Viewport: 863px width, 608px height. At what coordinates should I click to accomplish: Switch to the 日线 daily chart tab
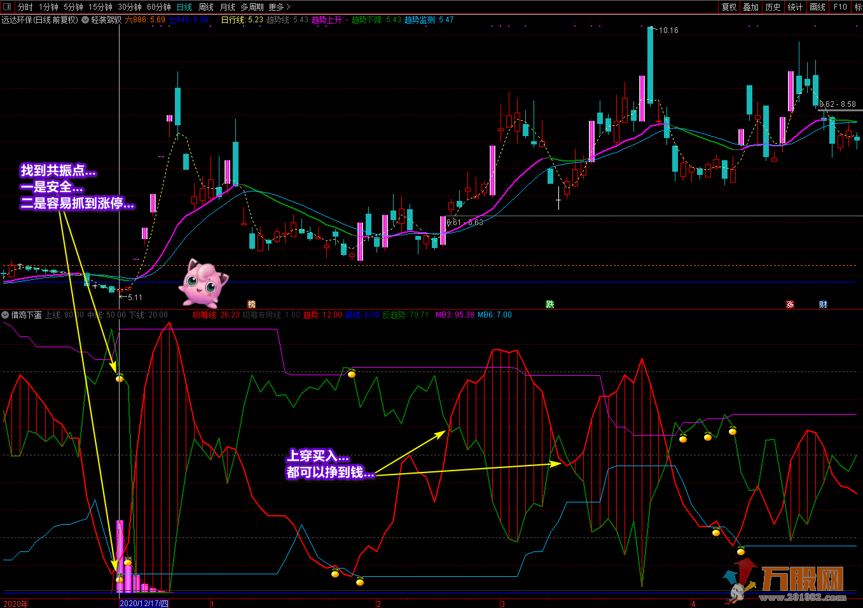pos(184,7)
